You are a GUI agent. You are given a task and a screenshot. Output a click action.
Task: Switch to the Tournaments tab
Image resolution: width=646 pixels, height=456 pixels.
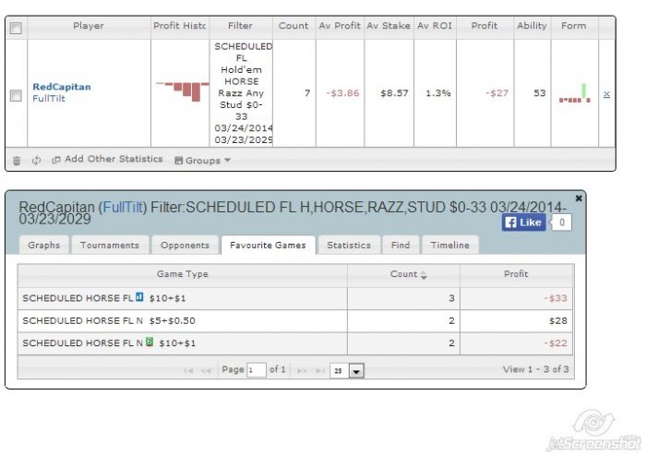pyautogui.click(x=110, y=246)
